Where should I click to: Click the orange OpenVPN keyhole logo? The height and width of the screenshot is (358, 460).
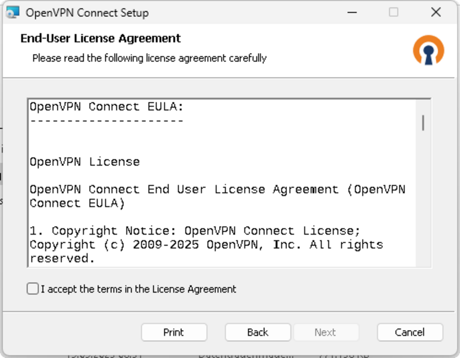click(x=428, y=50)
